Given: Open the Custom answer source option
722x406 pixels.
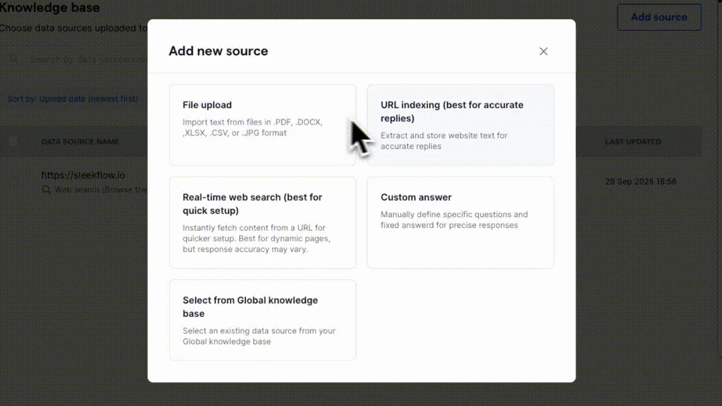Looking at the screenshot, I should click(x=461, y=223).
